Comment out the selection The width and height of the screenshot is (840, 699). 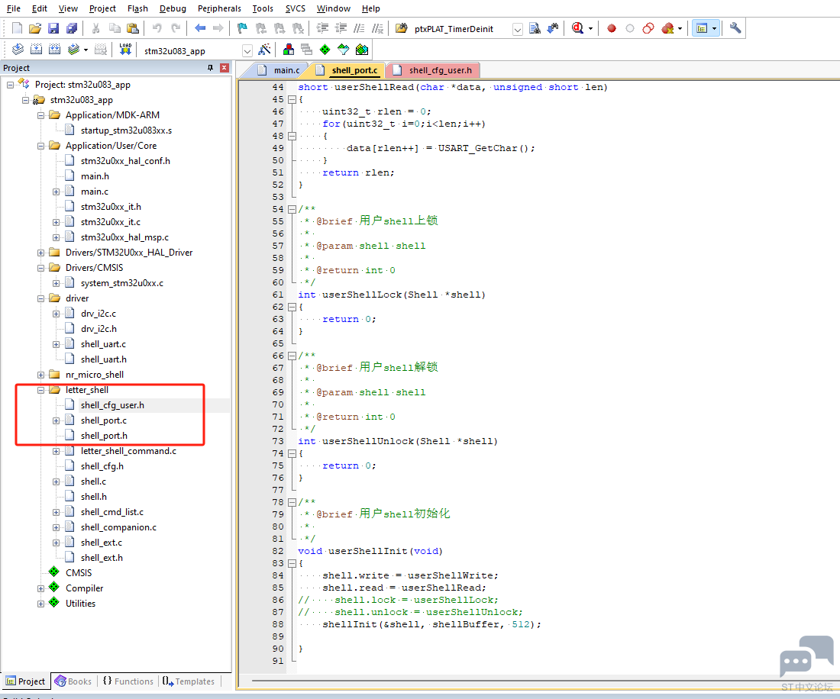coord(360,28)
